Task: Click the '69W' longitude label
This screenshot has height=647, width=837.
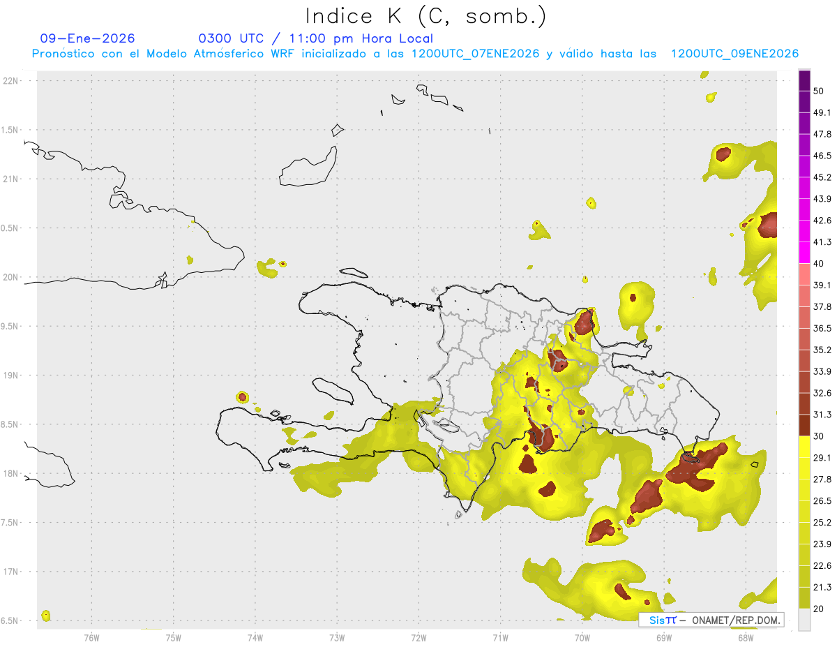Action: [x=664, y=637]
